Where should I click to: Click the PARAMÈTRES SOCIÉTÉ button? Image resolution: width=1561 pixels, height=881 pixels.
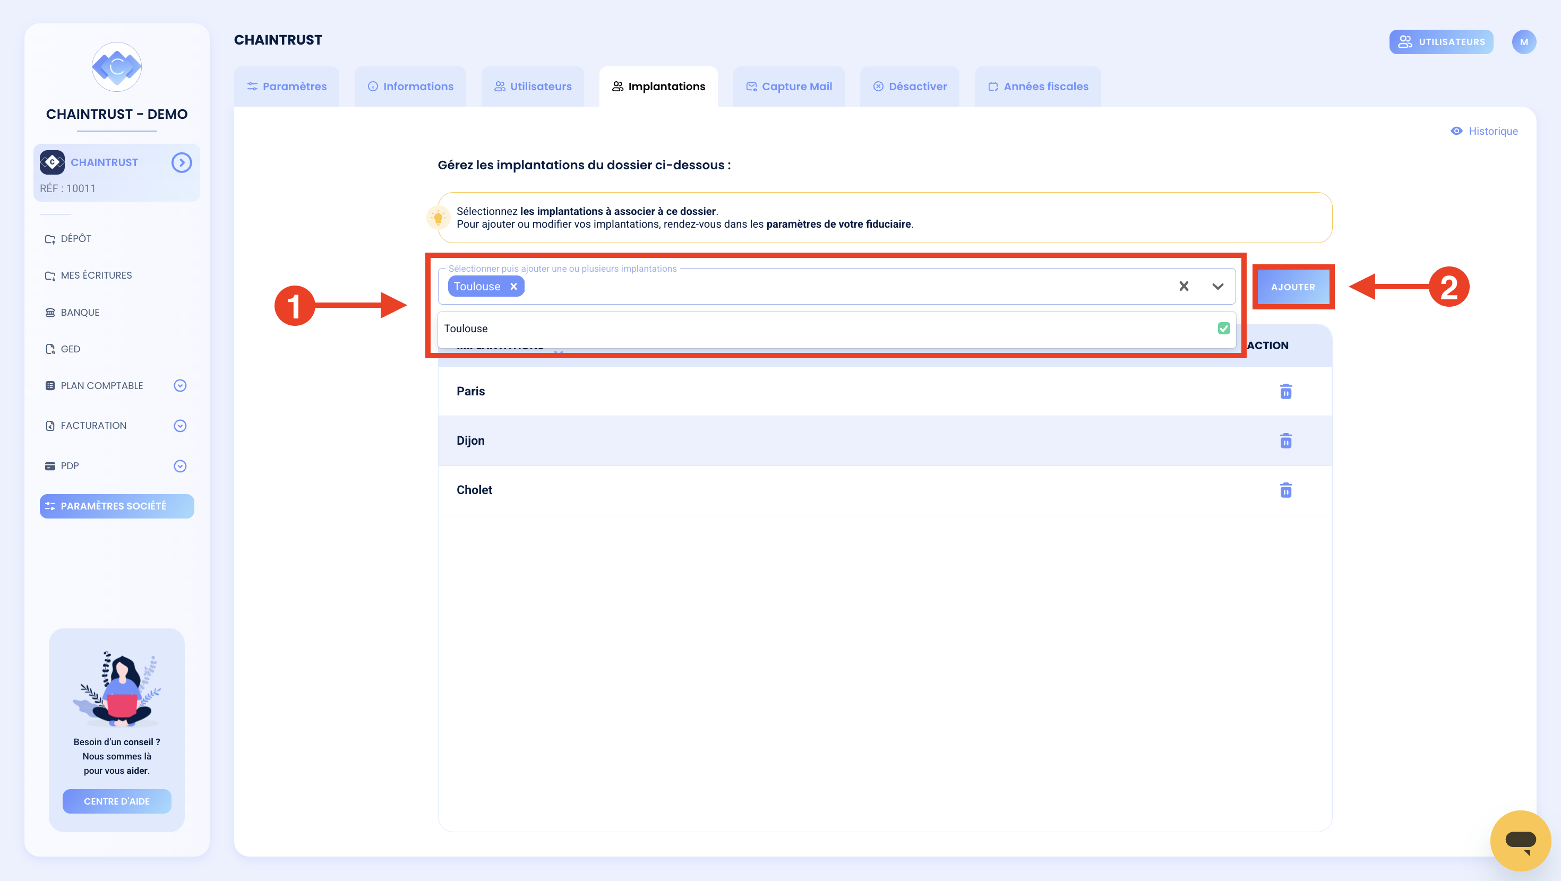tap(117, 506)
